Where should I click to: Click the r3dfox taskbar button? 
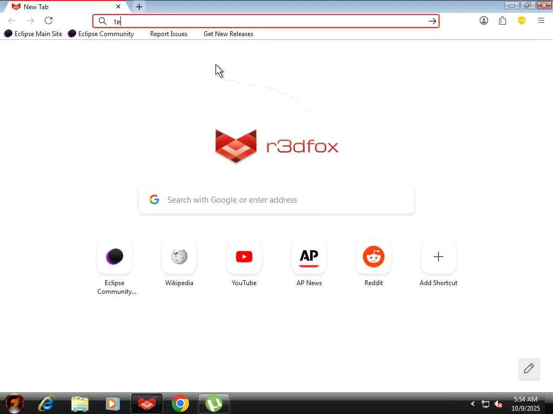pyautogui.click(x=147, y=403)
